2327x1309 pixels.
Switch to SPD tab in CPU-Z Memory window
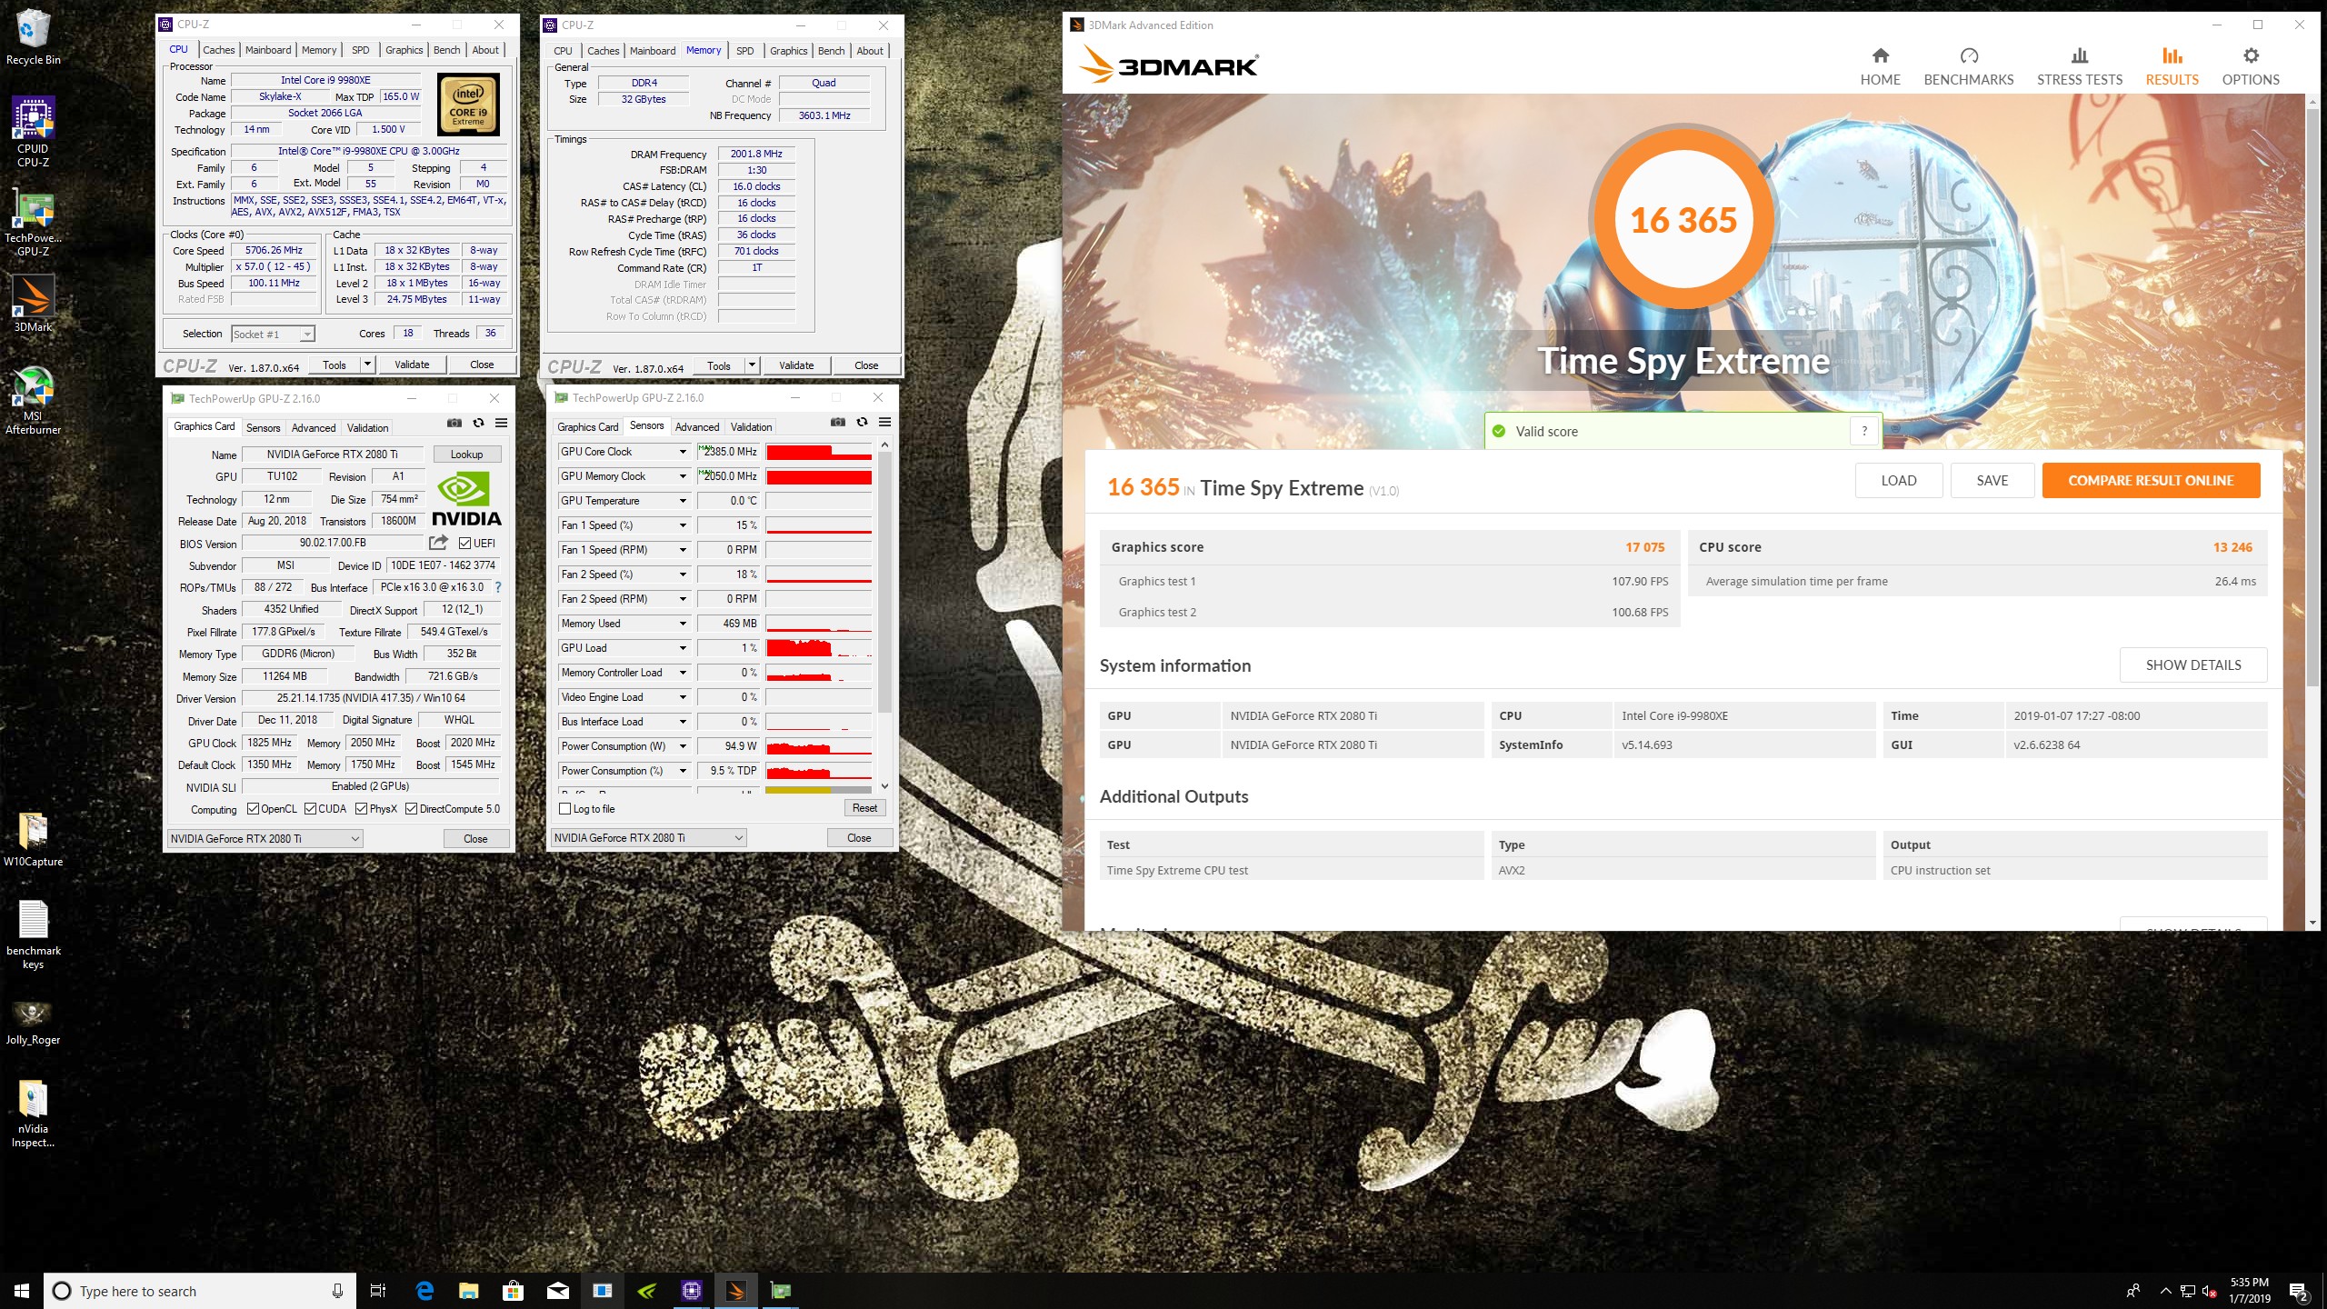click(x=744, y=51)
